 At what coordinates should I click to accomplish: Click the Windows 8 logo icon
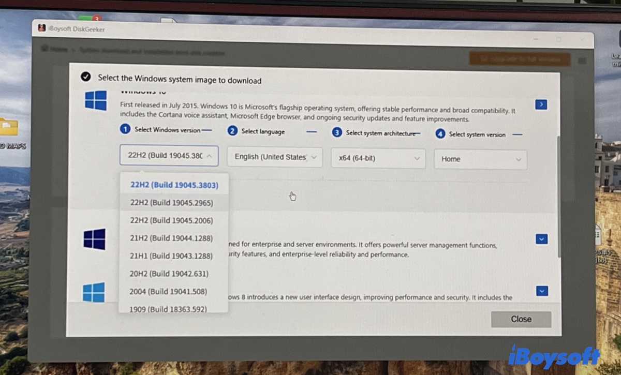pyautogui.click(x=94, y=292)
